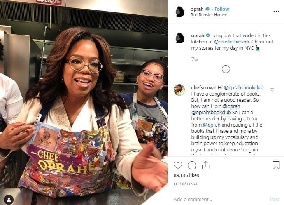Click the Post comment button

tap(275, 199)
